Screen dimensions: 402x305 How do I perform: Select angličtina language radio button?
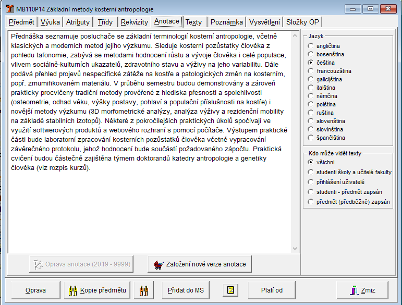311,46
